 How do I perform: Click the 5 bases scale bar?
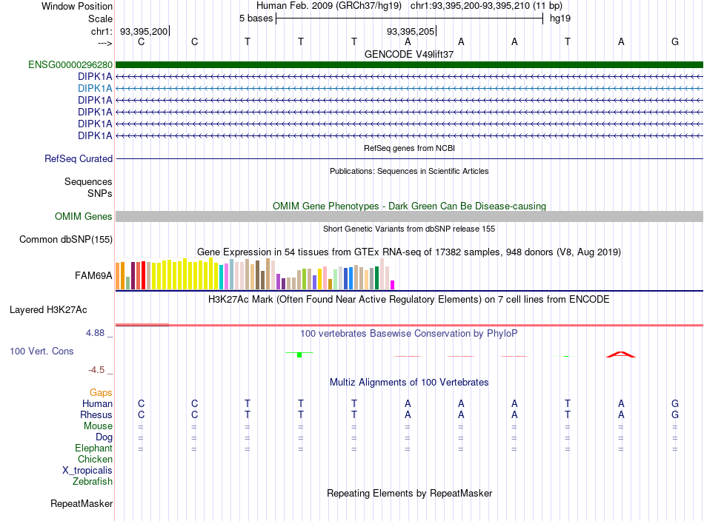click(409, 19)
